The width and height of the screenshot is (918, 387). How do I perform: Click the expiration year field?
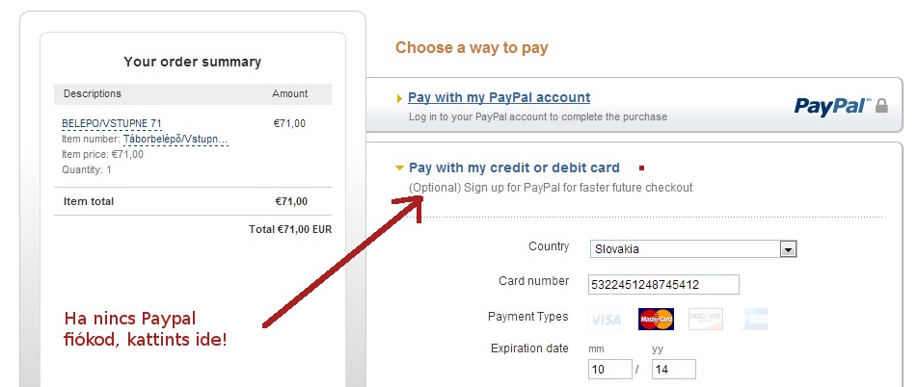(x=673, y=370)
